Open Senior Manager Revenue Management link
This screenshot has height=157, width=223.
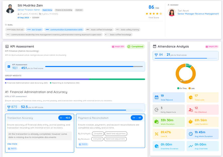coord(198,14)
